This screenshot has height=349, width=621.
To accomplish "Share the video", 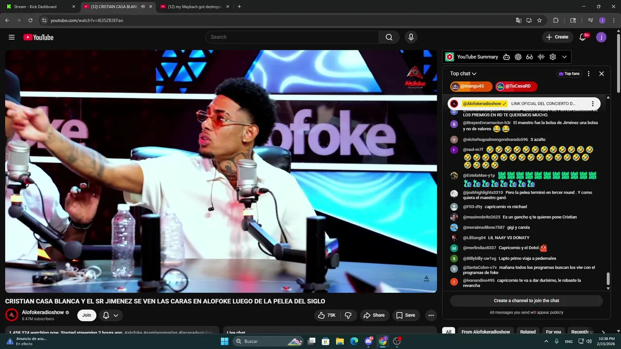I will [x=374, y=315].
